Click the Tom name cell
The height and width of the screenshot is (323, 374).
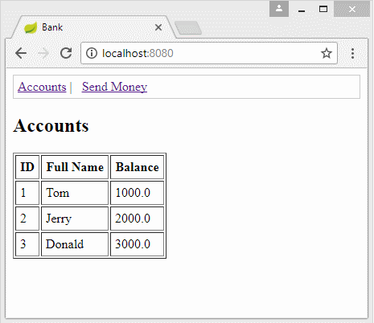tap(75, 193)
